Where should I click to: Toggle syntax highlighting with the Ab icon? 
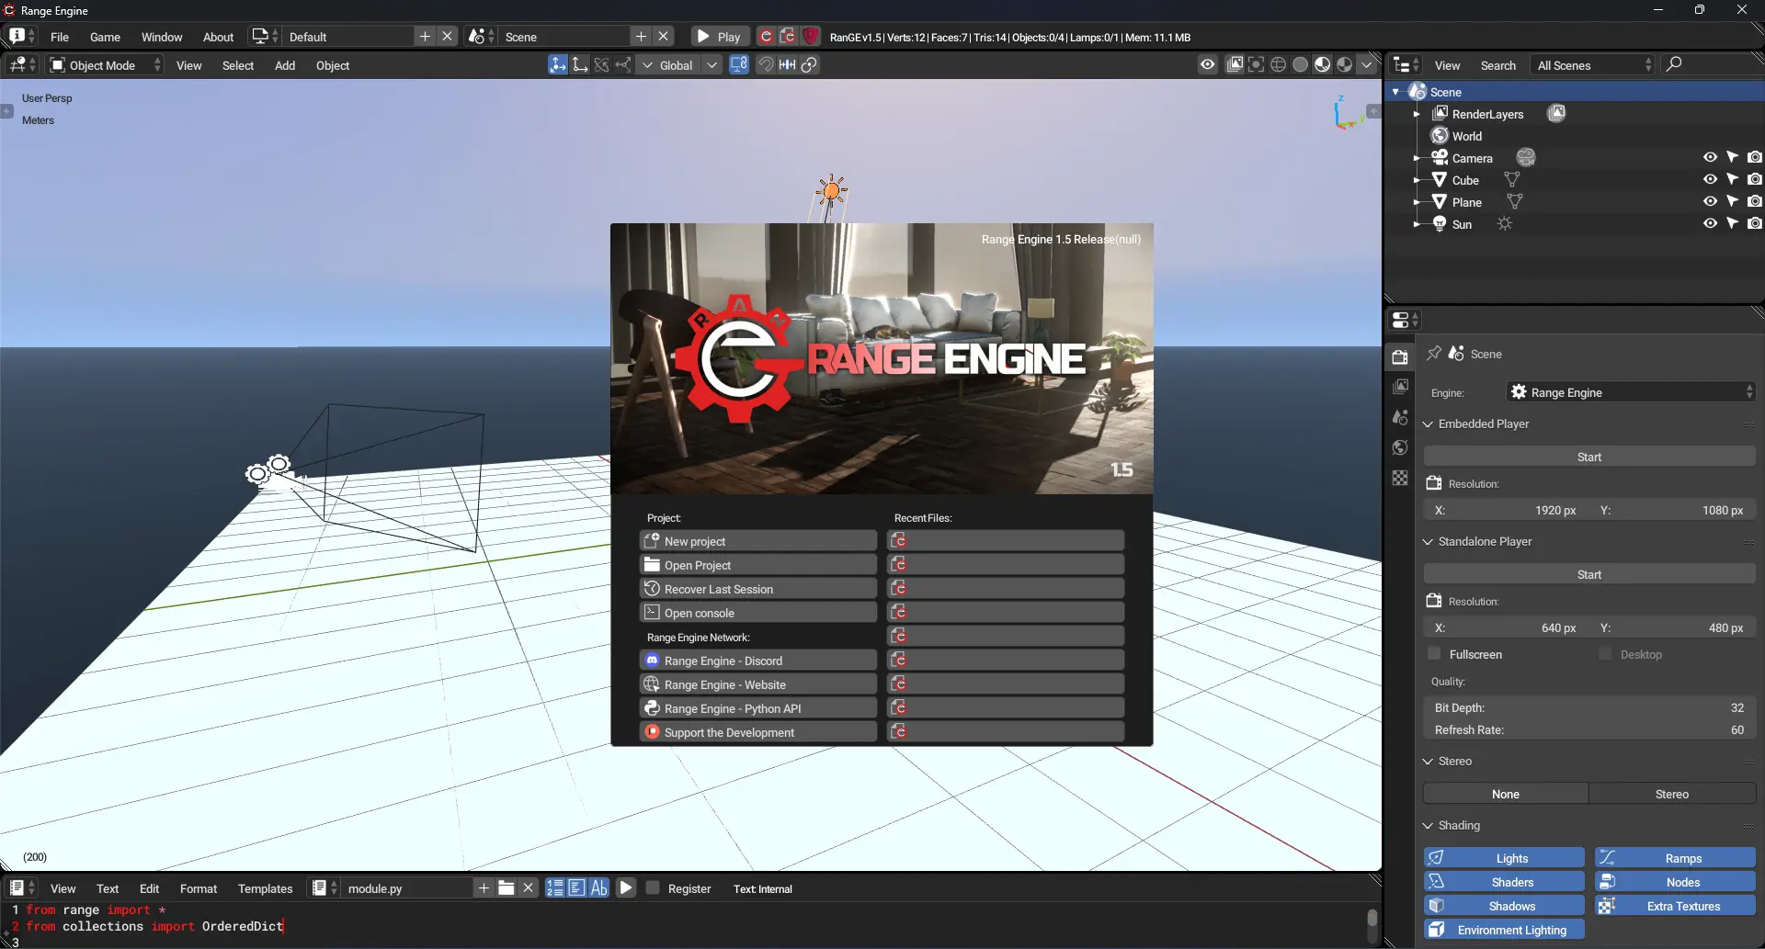point(599,887)
